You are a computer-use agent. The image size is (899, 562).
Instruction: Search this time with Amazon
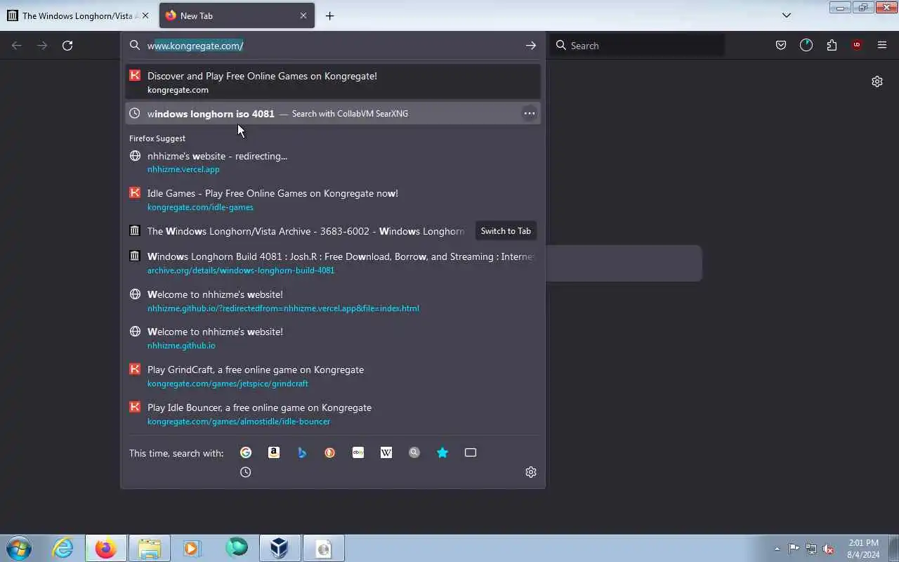pyautogui.click(x=274, y=452)
